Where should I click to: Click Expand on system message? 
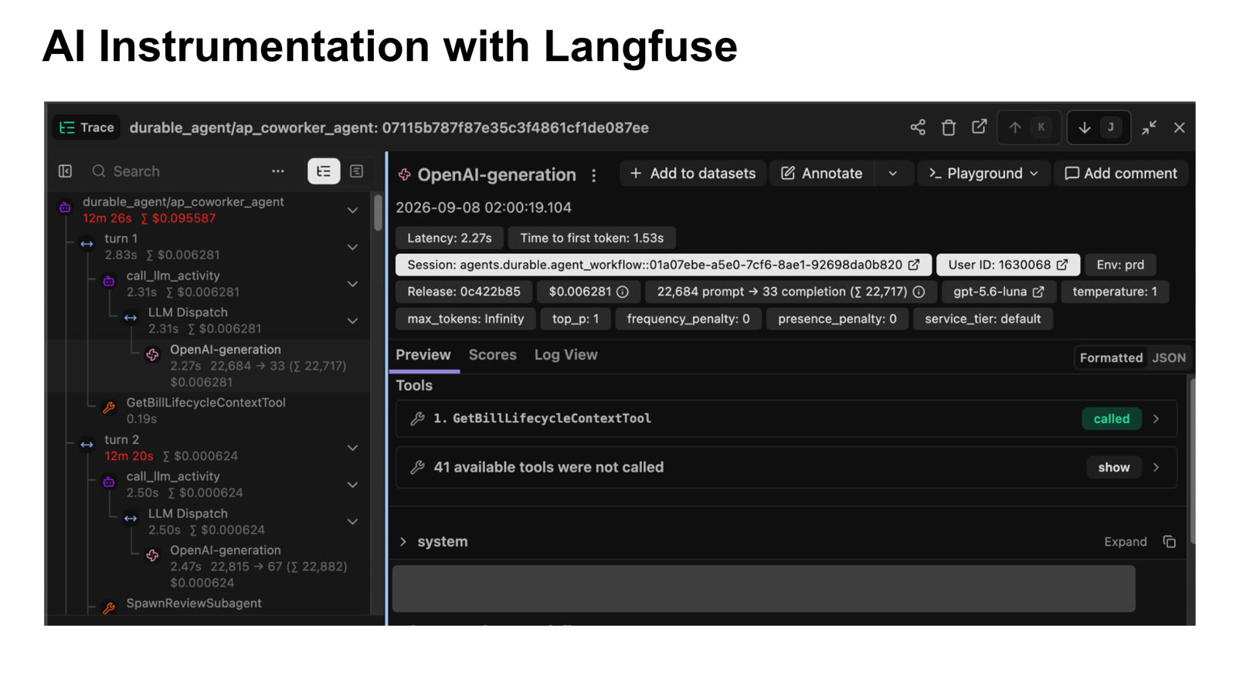[x=1126, y=542]
